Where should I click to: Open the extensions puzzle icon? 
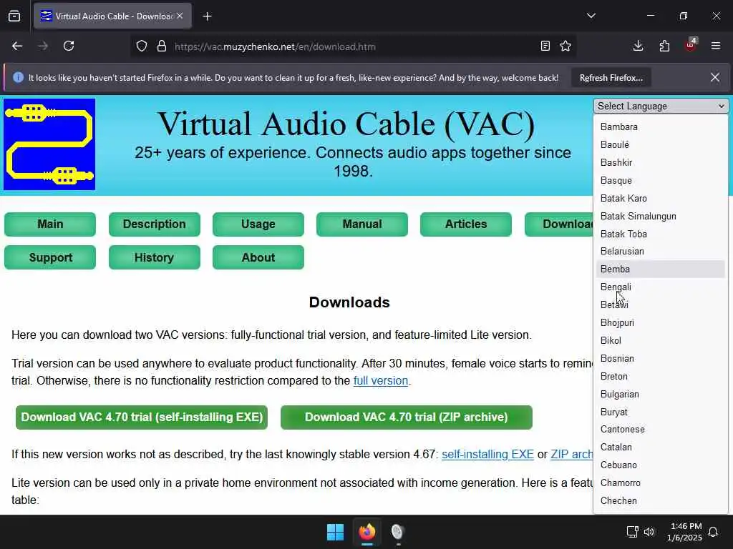[664, 46]
